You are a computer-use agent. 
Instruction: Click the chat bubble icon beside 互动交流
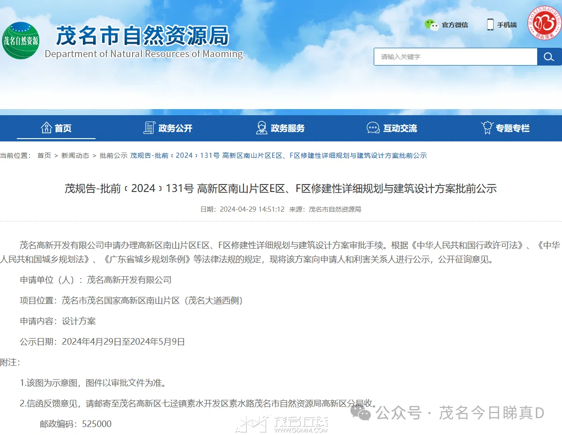pyautogui.click(x=373, y=128)
